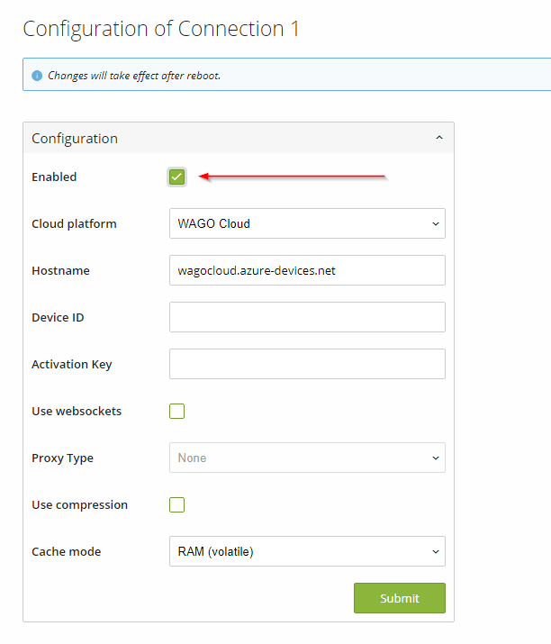
Task: Click the Proxy Type dropdown arrow
Action: tap(436, 458)
